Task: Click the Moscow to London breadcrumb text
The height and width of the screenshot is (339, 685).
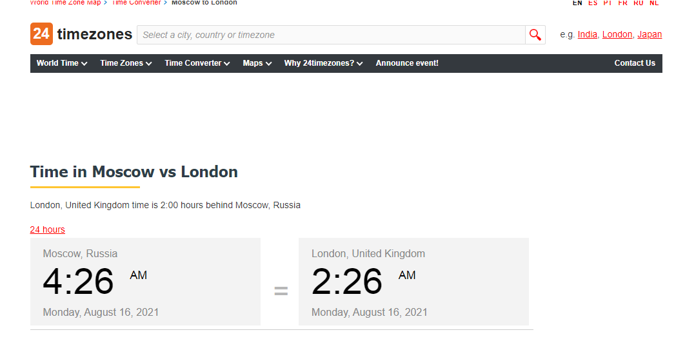Action: click(x=204, y=3)
